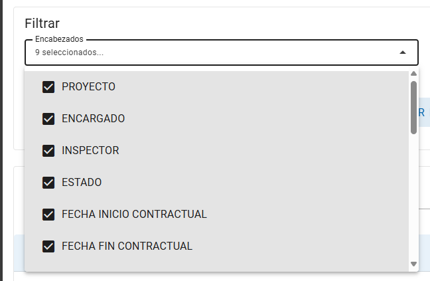Viewport: 430px width, 281px height.
Task: Choose the ESTADO text option
Action: pyautogui.click(x=82, y=182)
